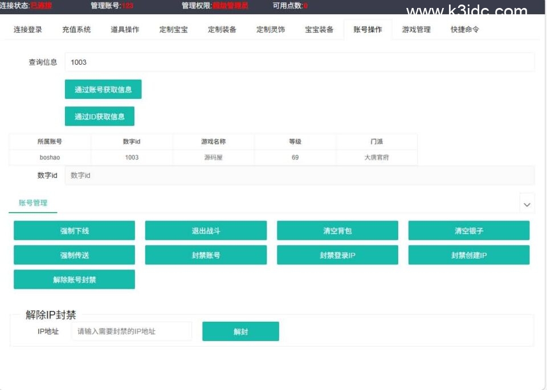Switch to the 充值系统 tab

coord(76,30)
